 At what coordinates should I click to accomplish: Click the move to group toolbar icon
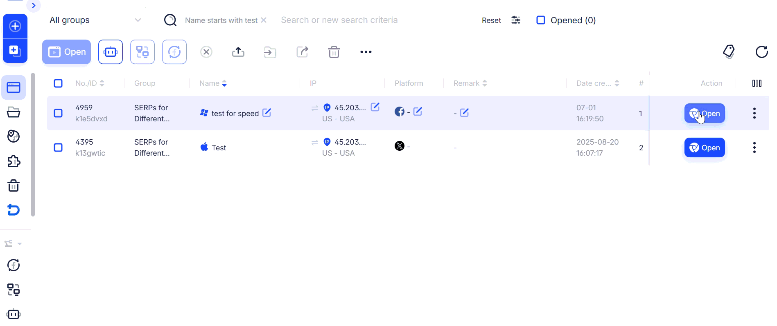(270, 52)
